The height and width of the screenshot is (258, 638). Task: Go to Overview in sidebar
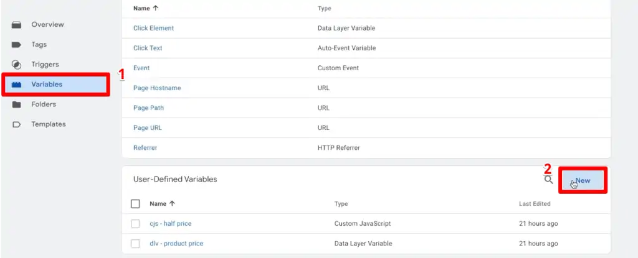47,24
